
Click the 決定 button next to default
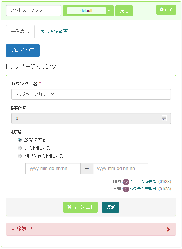pos(124,11)
